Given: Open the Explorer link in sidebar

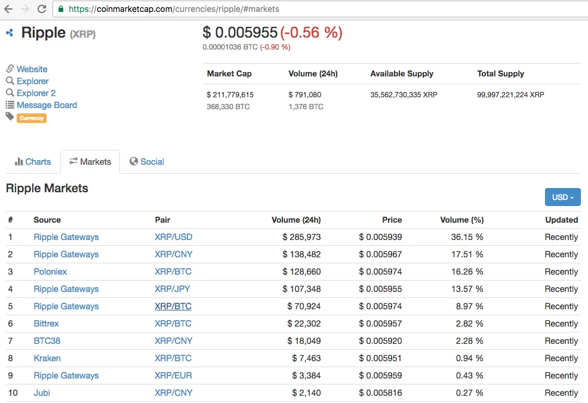Looking at the screenshot, I should [x=33, y=81].
